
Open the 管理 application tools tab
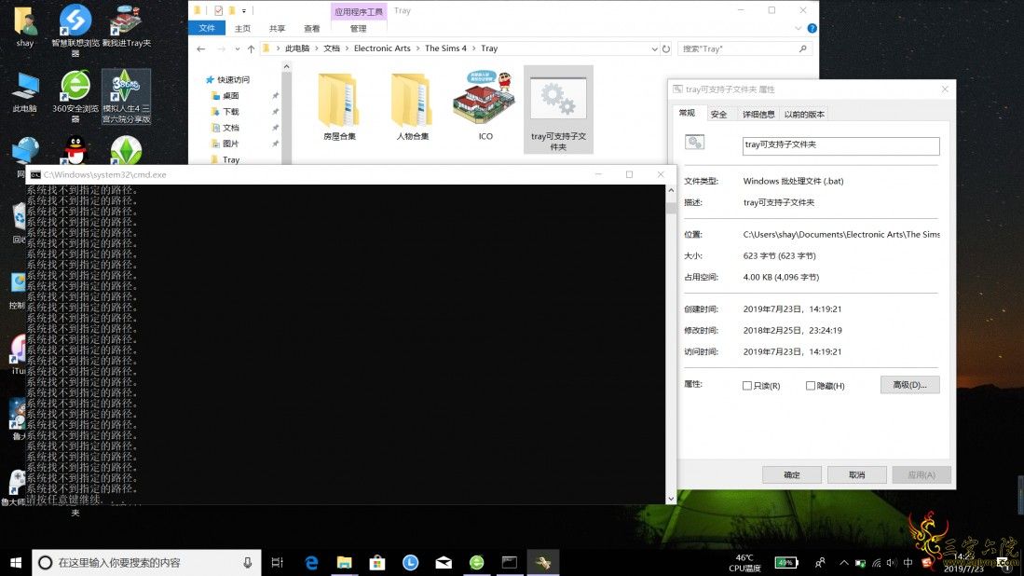(359, 29)
